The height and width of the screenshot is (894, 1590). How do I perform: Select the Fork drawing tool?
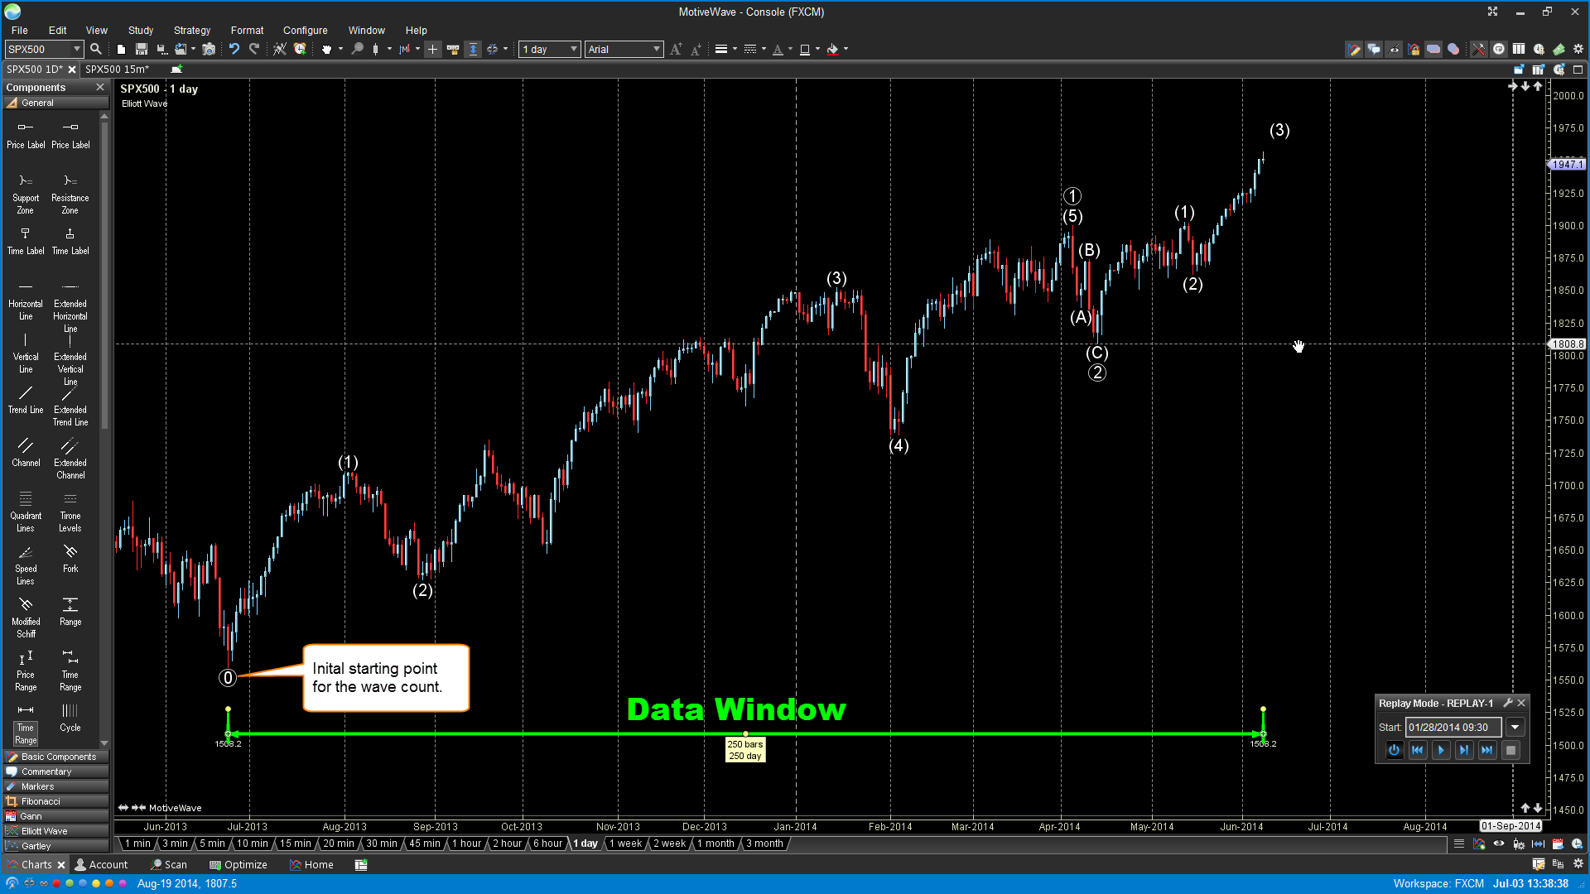pyautogui.click(x=70, y=558)
